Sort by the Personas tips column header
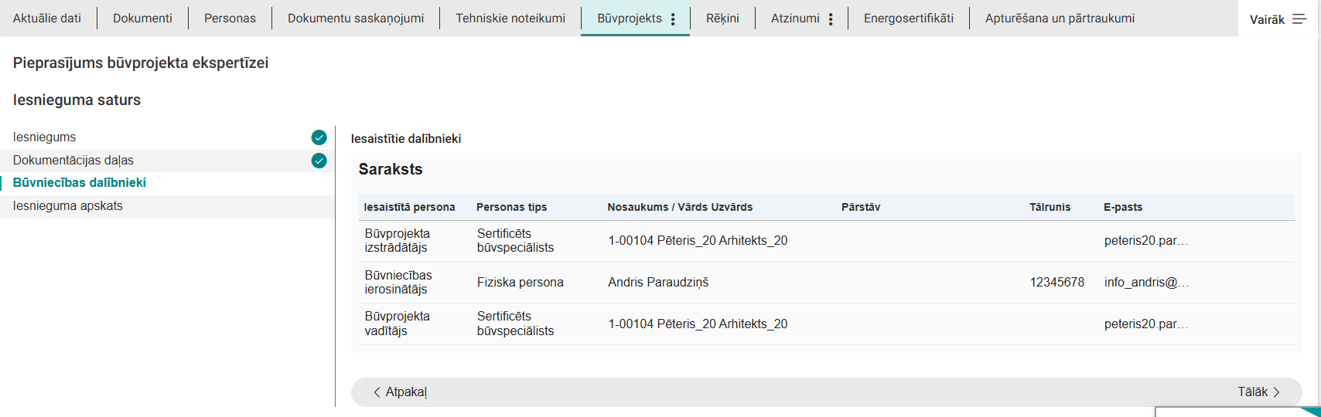 pos(511,207)
